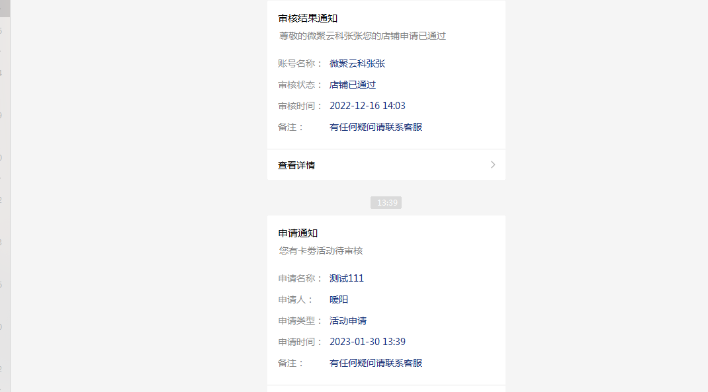Click remark text in application notice card

376,363
